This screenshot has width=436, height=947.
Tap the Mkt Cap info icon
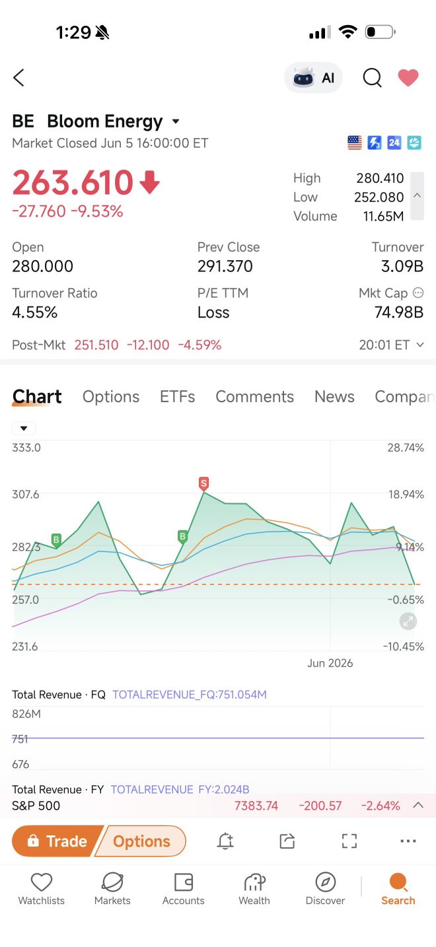pos(418,293)
